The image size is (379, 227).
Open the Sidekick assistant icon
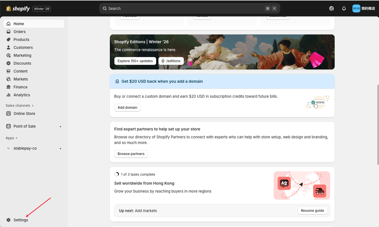tap(332, 9)
